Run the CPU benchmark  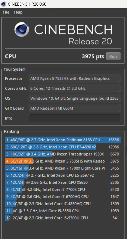[x=113, y=56]
